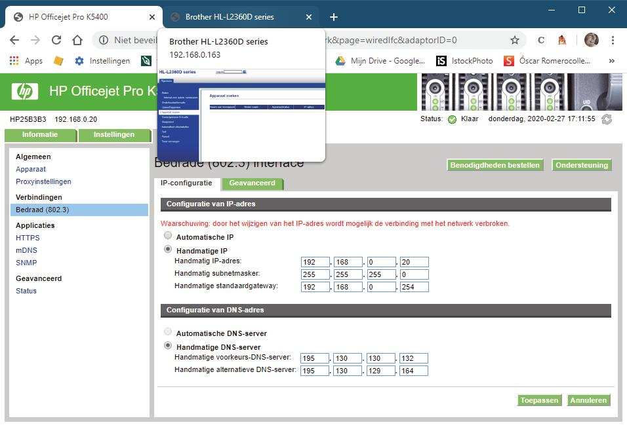Reload the page with the refresh icon

coord(56,40)
